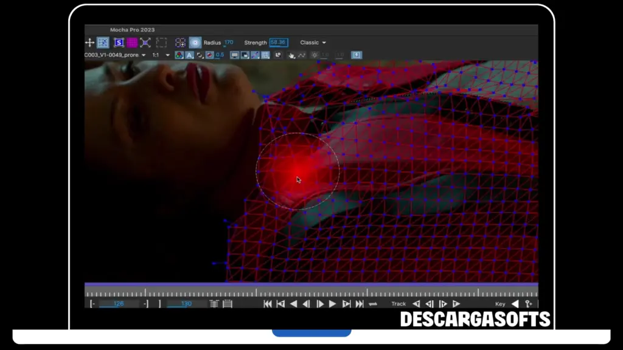This screenshot has height=350, width=623.
Task: Click the hand cursor tracking icon
Action: (291, 55)
